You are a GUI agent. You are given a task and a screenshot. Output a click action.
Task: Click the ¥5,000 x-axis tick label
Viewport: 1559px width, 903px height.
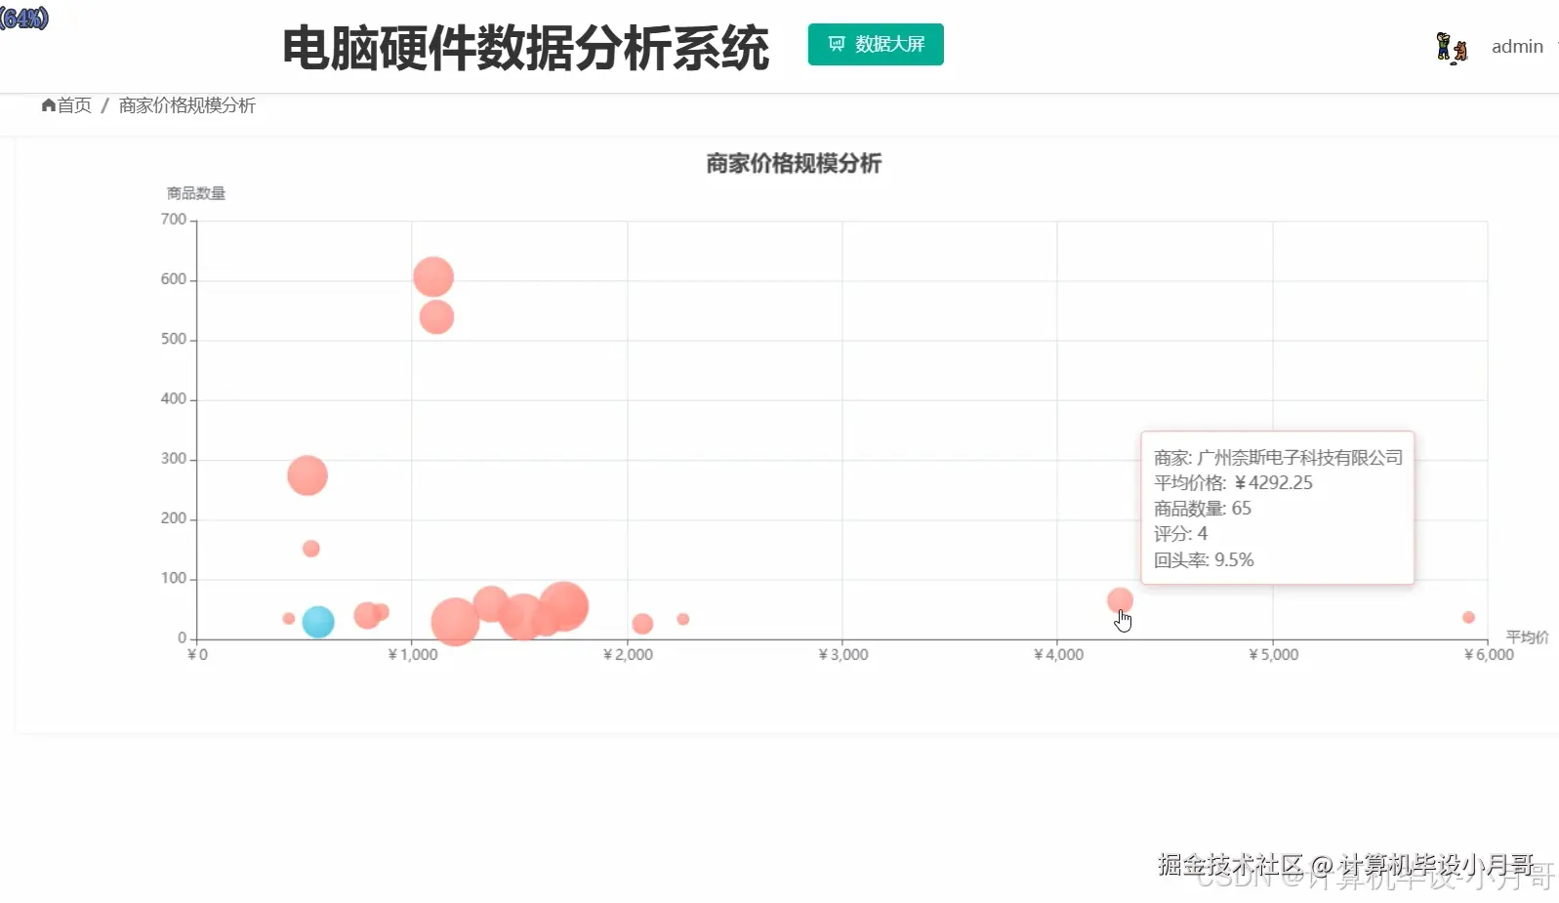click(x=1274, y=655)
